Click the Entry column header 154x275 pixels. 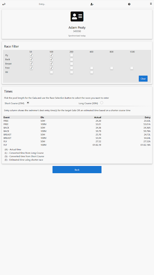coord(147,117)
